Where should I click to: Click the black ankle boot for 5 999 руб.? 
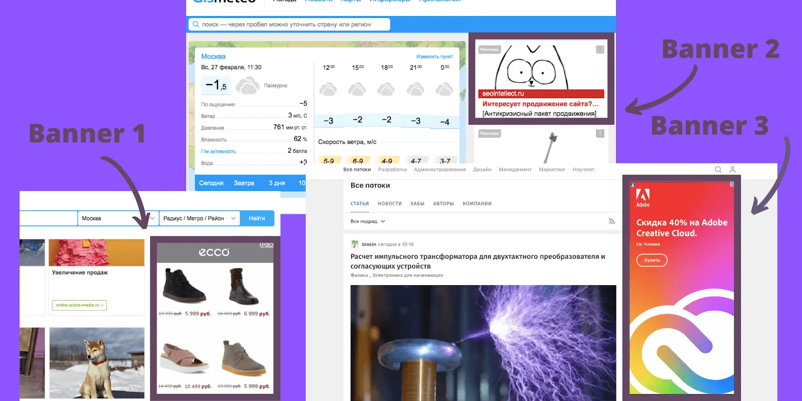(x=184, y=286)
